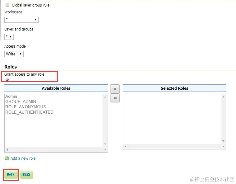Click the Selected Roles column header
The width and height of the screenshot is (236, 184).
coord(174,88)
